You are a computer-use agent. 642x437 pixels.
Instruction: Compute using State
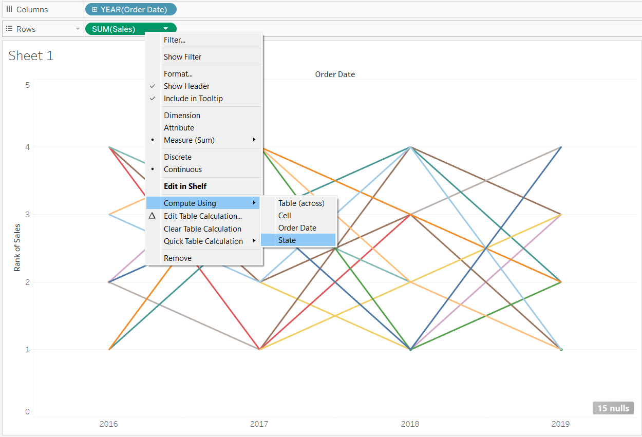coord(298,240)
